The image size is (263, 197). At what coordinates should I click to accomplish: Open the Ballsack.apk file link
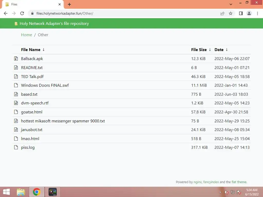[x=32, y=59]
